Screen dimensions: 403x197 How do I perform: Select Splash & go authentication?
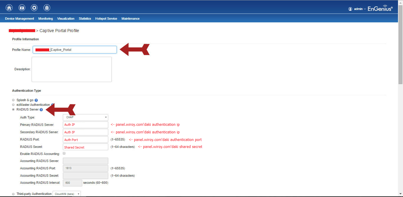(x=13, y=100)
